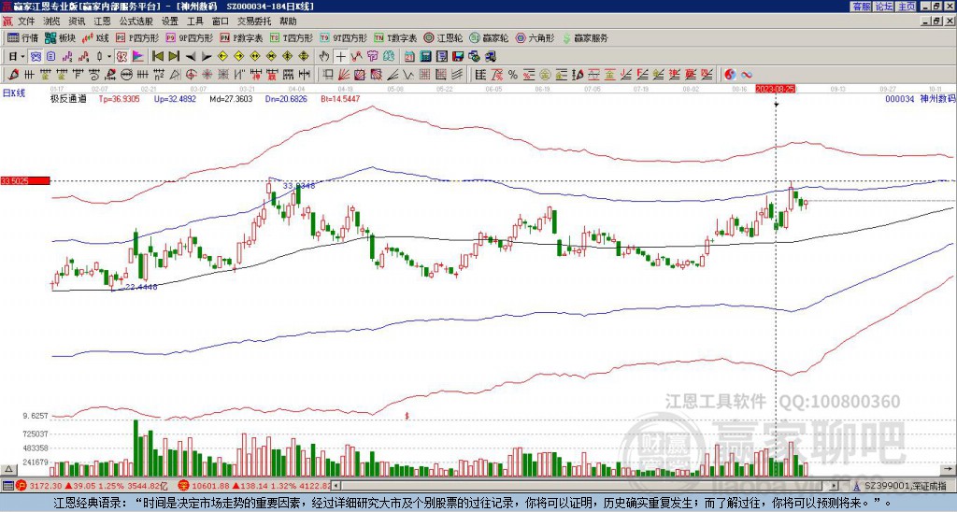This screenshot has width=957, height=512.
Task: Click the red 33.5025 price tag
Action: pyautogui.click(x=25, y=180)
